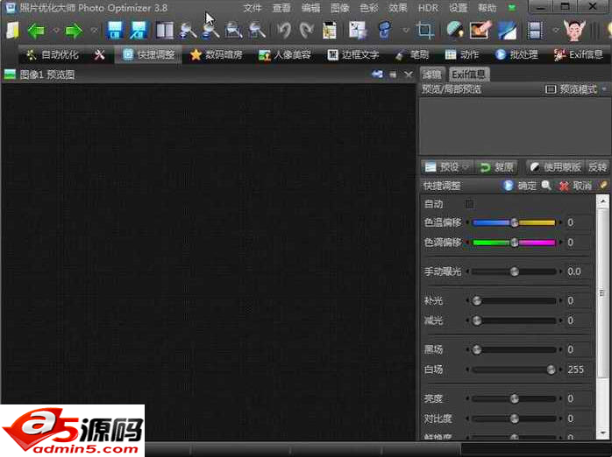612x457 pixels.
Task: Click the Save As floppy icon with pencil
Action: click(139, 31)
